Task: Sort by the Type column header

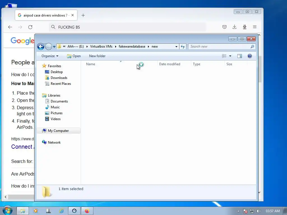Action: [208, 64]
